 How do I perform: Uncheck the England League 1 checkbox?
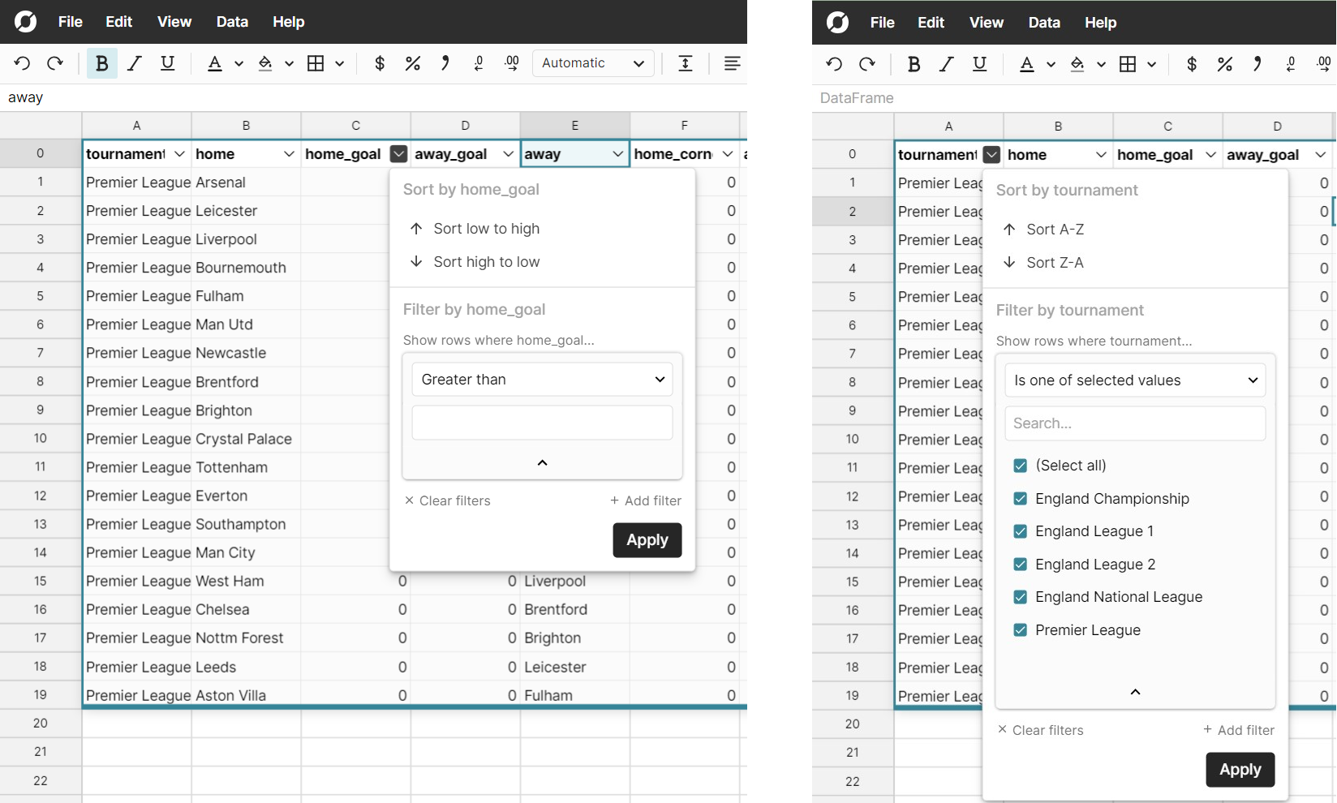click(1021, 531)
